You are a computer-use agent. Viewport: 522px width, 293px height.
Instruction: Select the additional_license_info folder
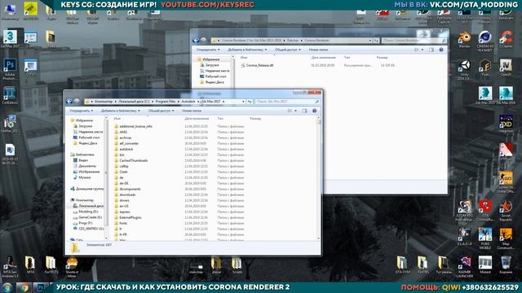click(x=136, y=126)
